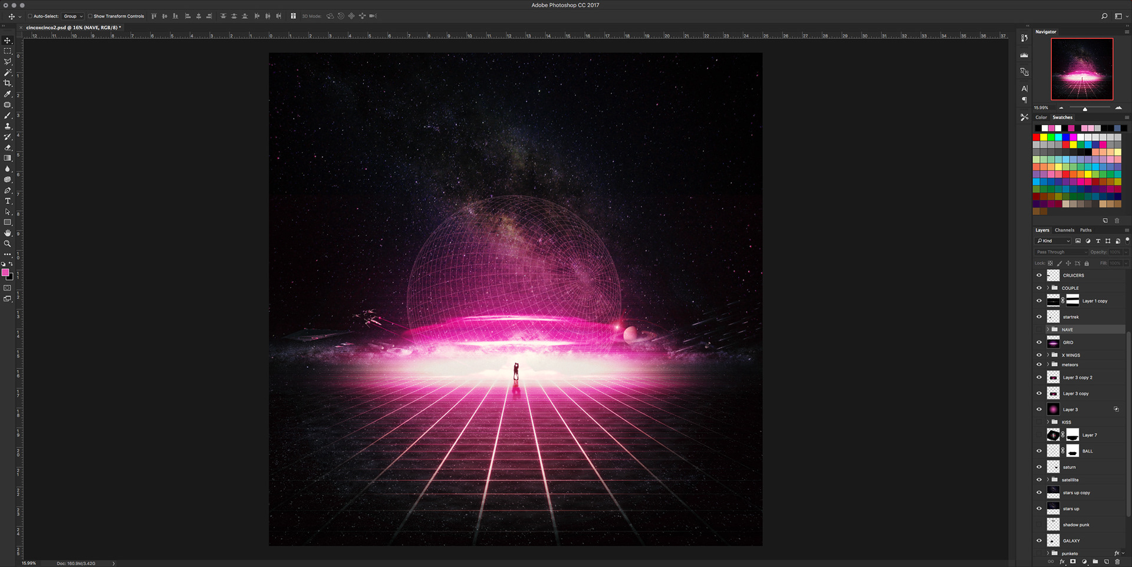The height and width of the screenshot is (567, 1132).
Task: Select the Eyedropper tool
Action: [x=8, y=94]
